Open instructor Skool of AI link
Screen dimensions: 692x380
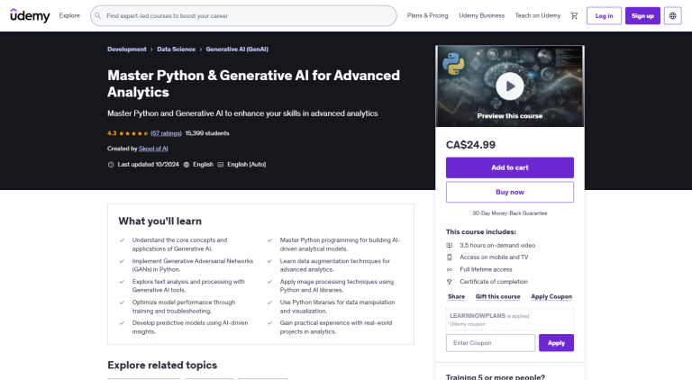153,149
